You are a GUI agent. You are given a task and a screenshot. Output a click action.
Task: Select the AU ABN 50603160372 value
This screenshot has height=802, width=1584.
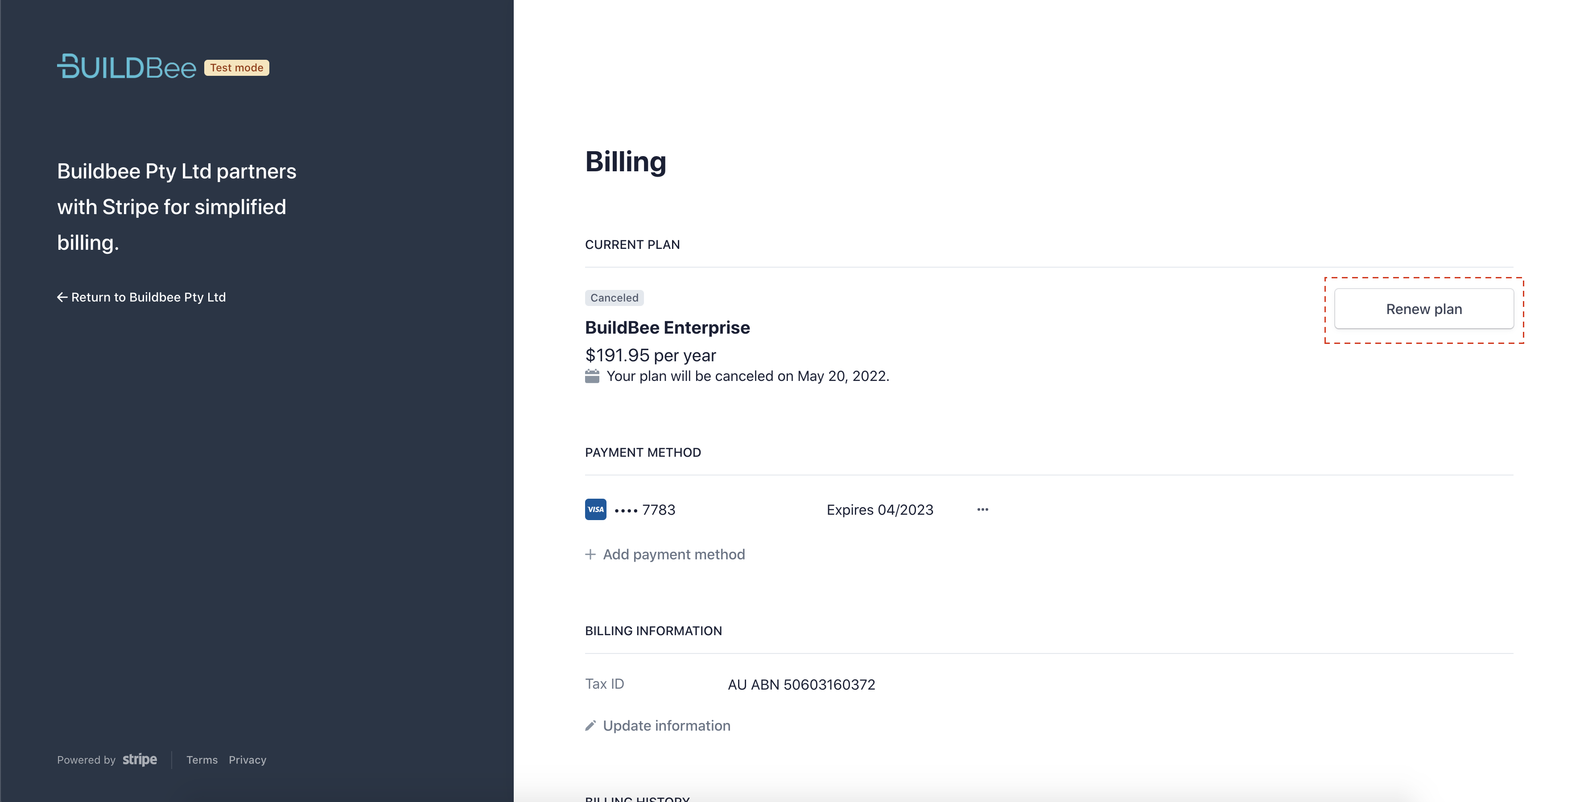point(801,685)
